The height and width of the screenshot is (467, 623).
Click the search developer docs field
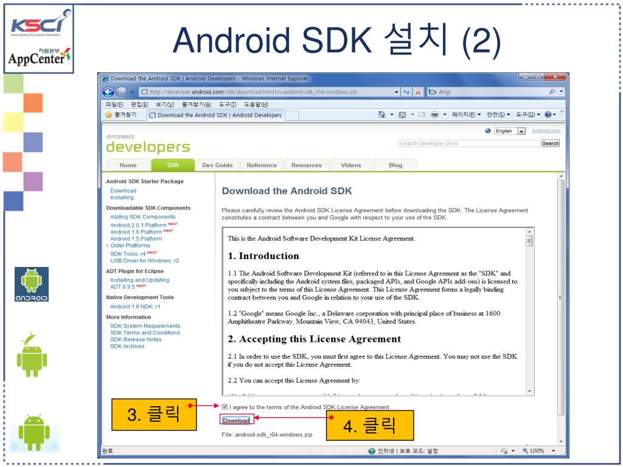[469, 144]
